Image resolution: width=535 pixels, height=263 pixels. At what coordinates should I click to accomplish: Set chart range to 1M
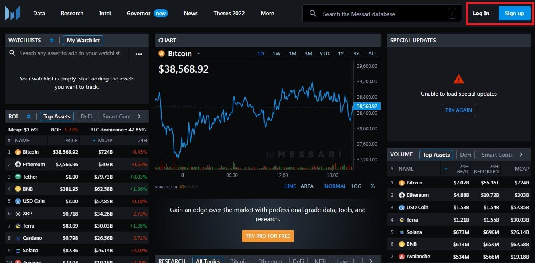tap(292, 53)
